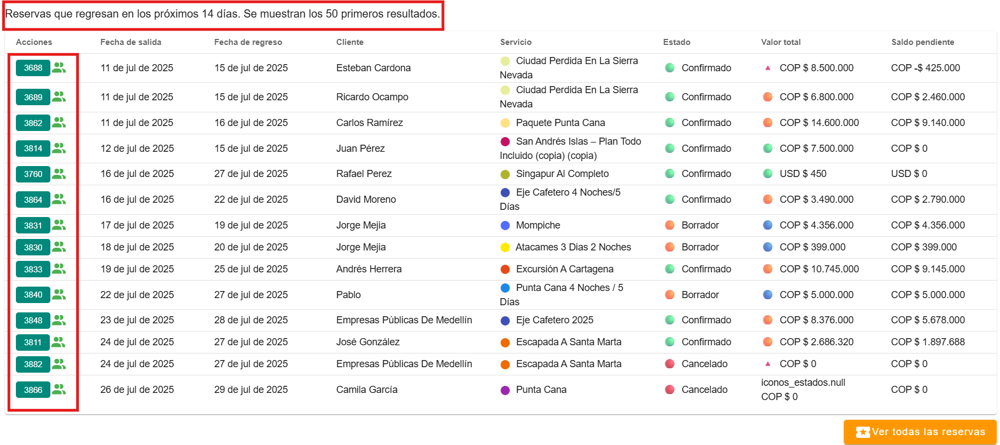Click the people icon for reservation 3760
Screen dimensions: 1000x445
click(x=59, y=174)
